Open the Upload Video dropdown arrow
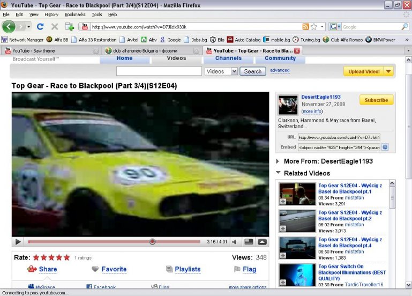 coord(388,71)
